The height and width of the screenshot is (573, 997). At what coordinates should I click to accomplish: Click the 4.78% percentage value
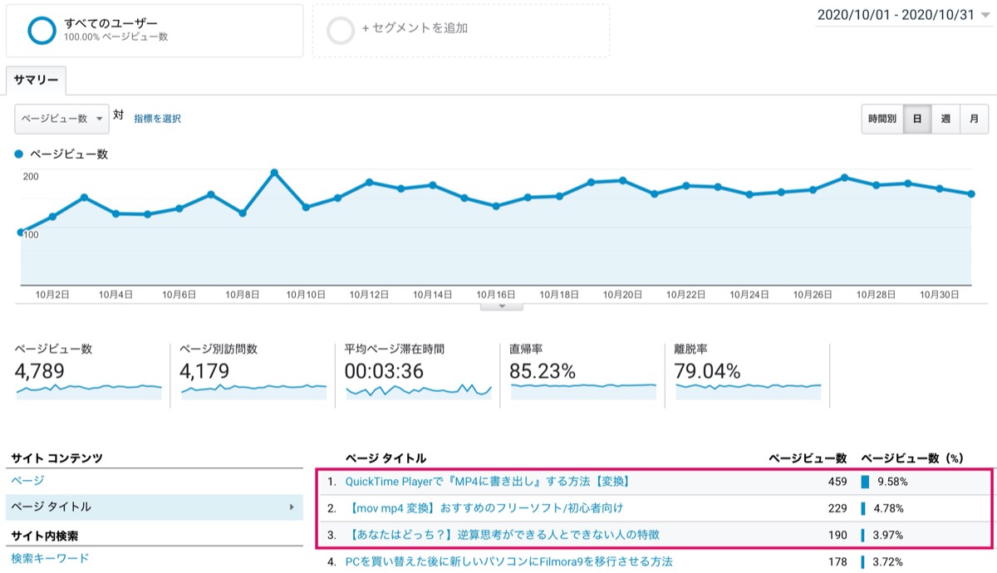pyautogui.click(x=887, y=507)
